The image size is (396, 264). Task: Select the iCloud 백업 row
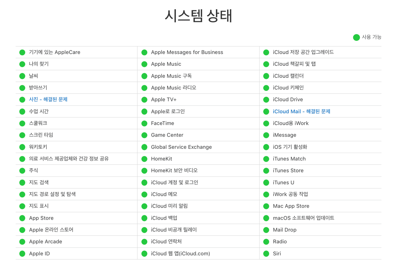164,218
